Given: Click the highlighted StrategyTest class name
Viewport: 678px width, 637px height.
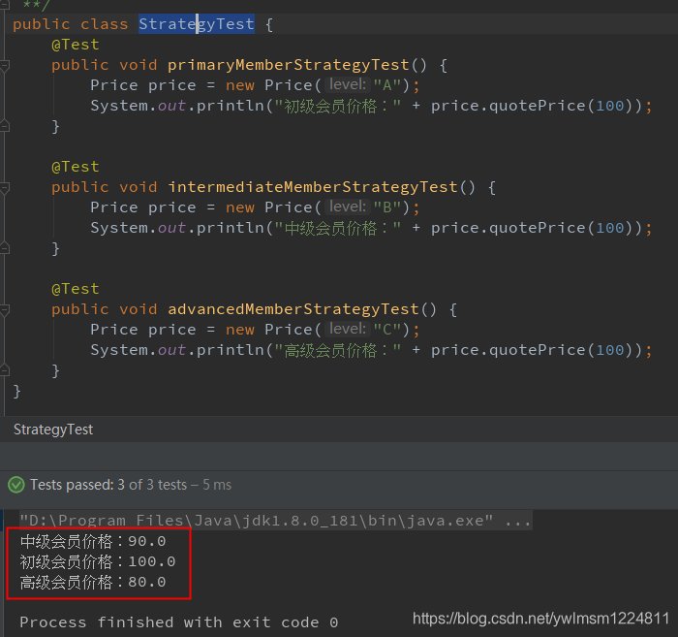Looking at the screenshot, I should click(197, 24).
